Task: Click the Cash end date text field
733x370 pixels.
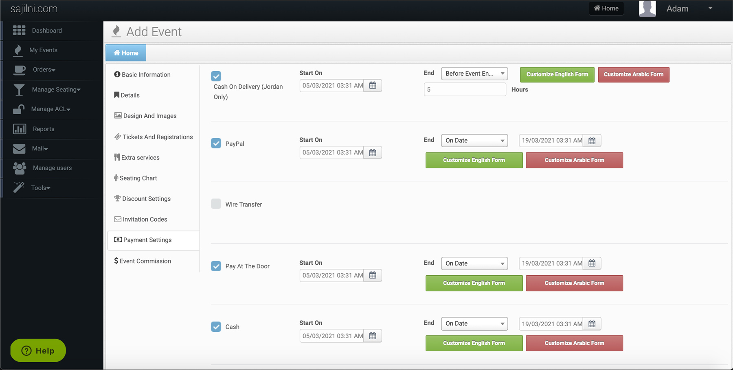Action: [551, 324]
